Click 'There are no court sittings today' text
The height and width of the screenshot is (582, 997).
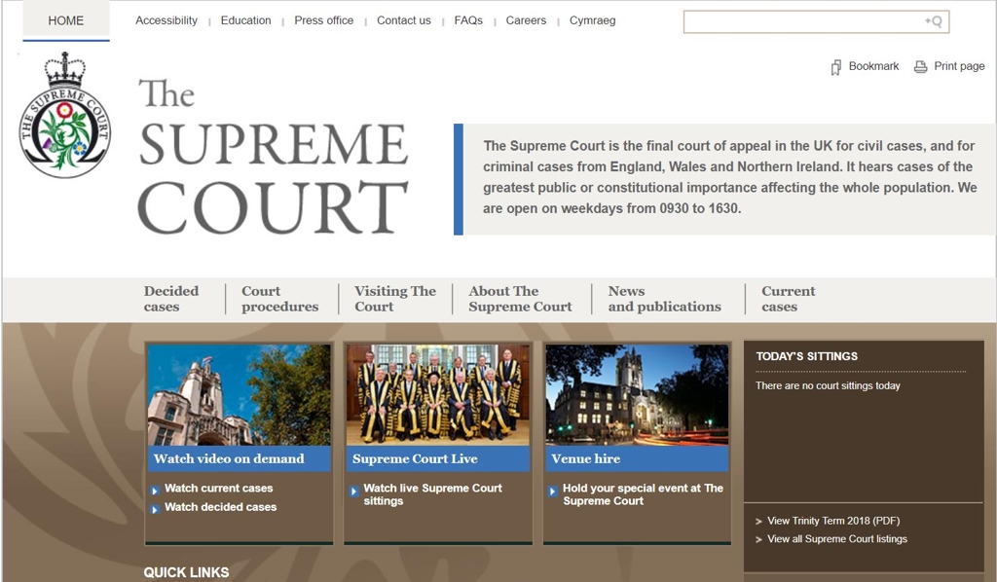click(x=828, y=385)
